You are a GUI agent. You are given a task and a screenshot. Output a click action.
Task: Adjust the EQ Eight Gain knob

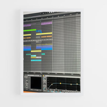pyautogui.click(x=45, y=84)
